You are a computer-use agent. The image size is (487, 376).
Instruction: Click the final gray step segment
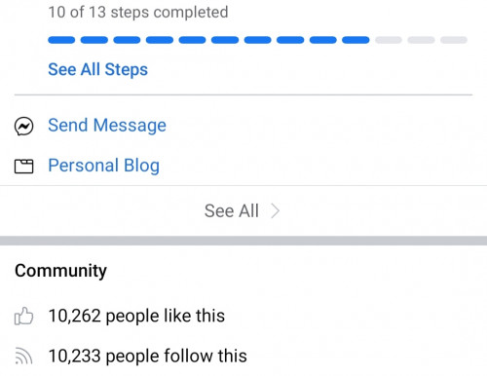tap(454, 40)
